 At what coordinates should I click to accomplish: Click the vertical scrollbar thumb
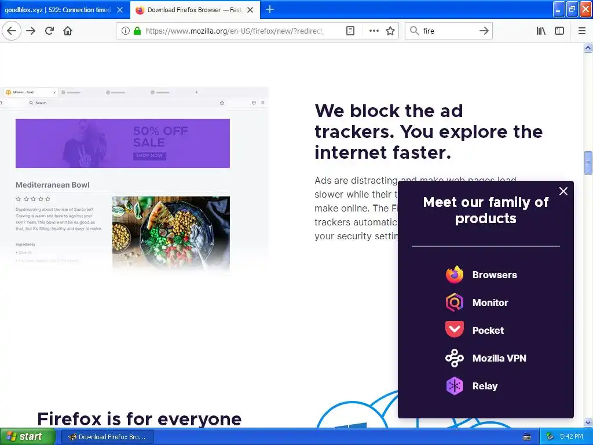[x=588, y=163]
